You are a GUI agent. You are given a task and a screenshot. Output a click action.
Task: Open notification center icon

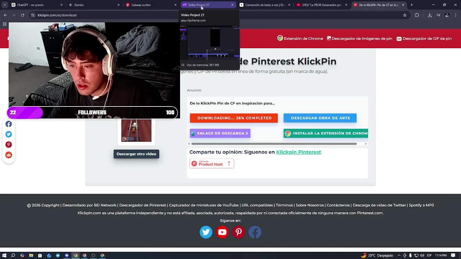[x=454, y=255]
